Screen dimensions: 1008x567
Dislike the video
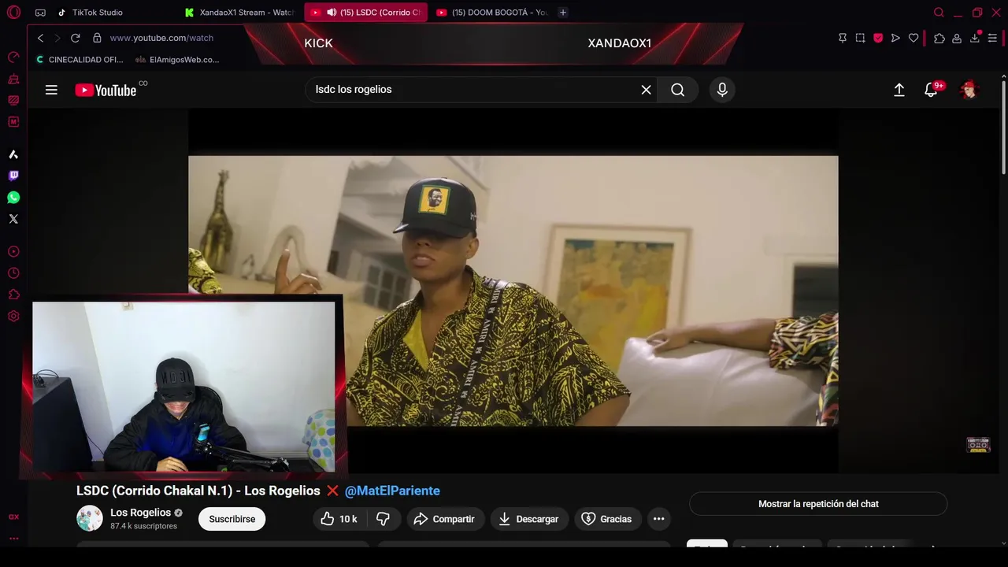coord(384,519)
